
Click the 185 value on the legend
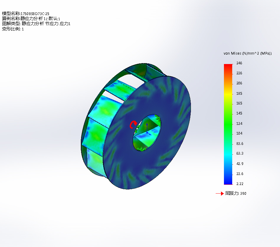(239, 93)
